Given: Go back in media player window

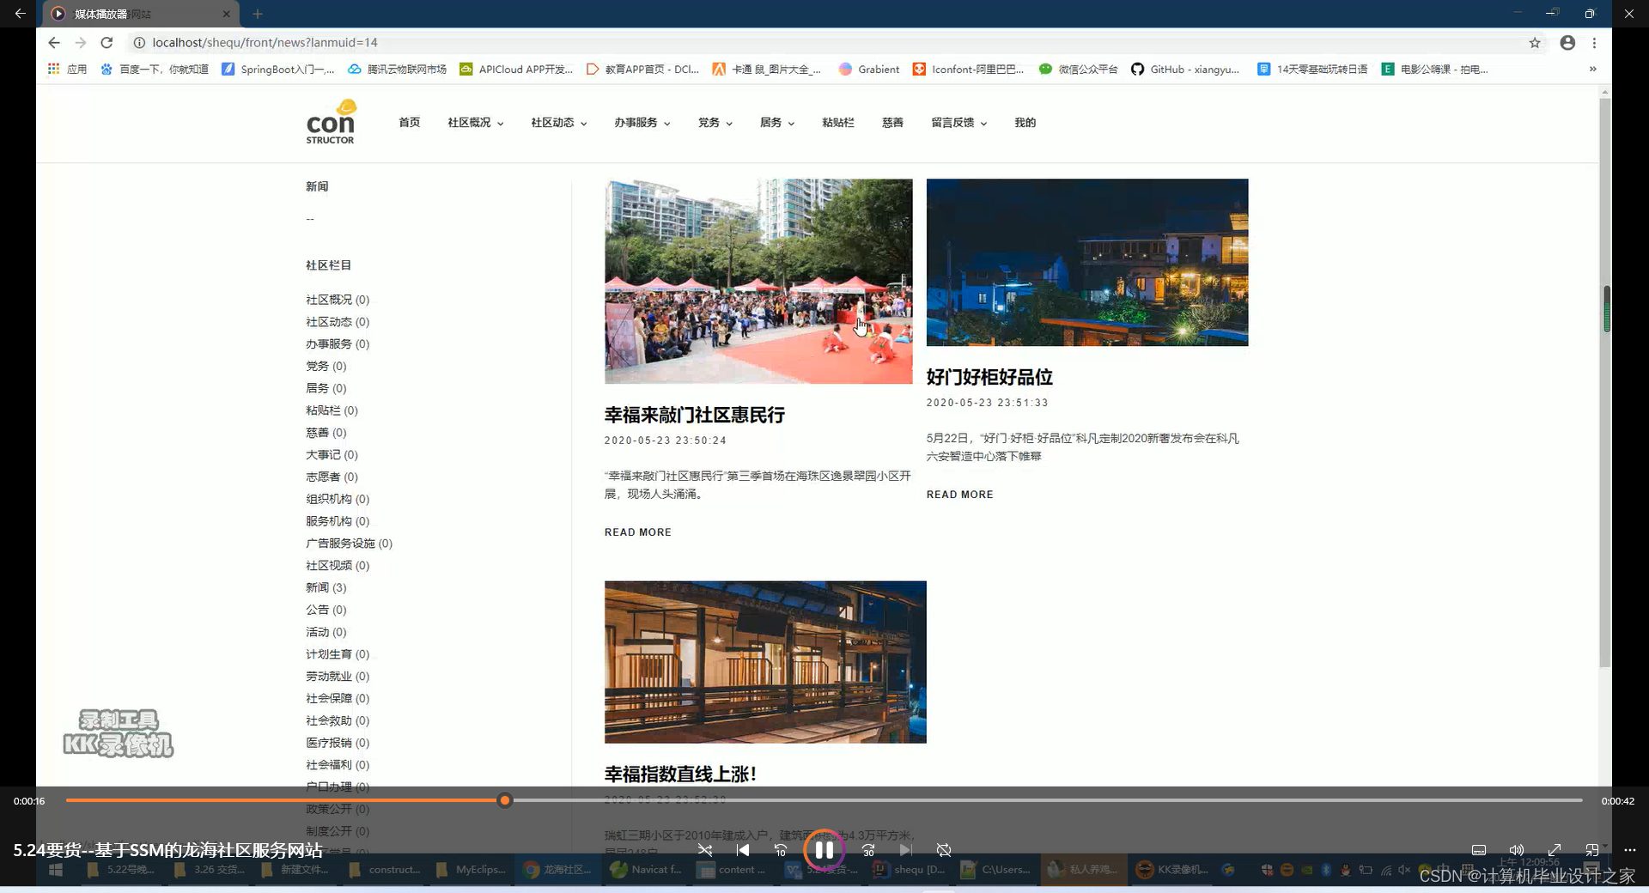Looking at the screenshot, I should [20, 14].
